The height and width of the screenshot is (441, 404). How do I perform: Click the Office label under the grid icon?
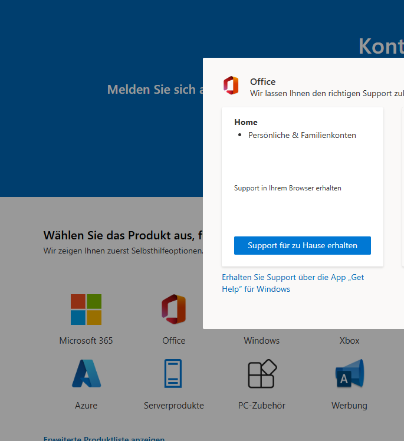pyautogui.click(x=174, y=341)
